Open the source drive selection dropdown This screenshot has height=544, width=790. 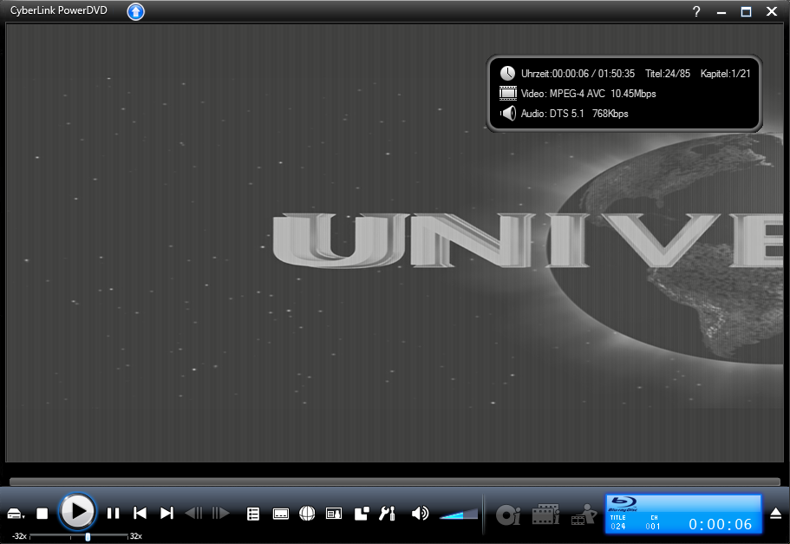click(x=16, y=514)
